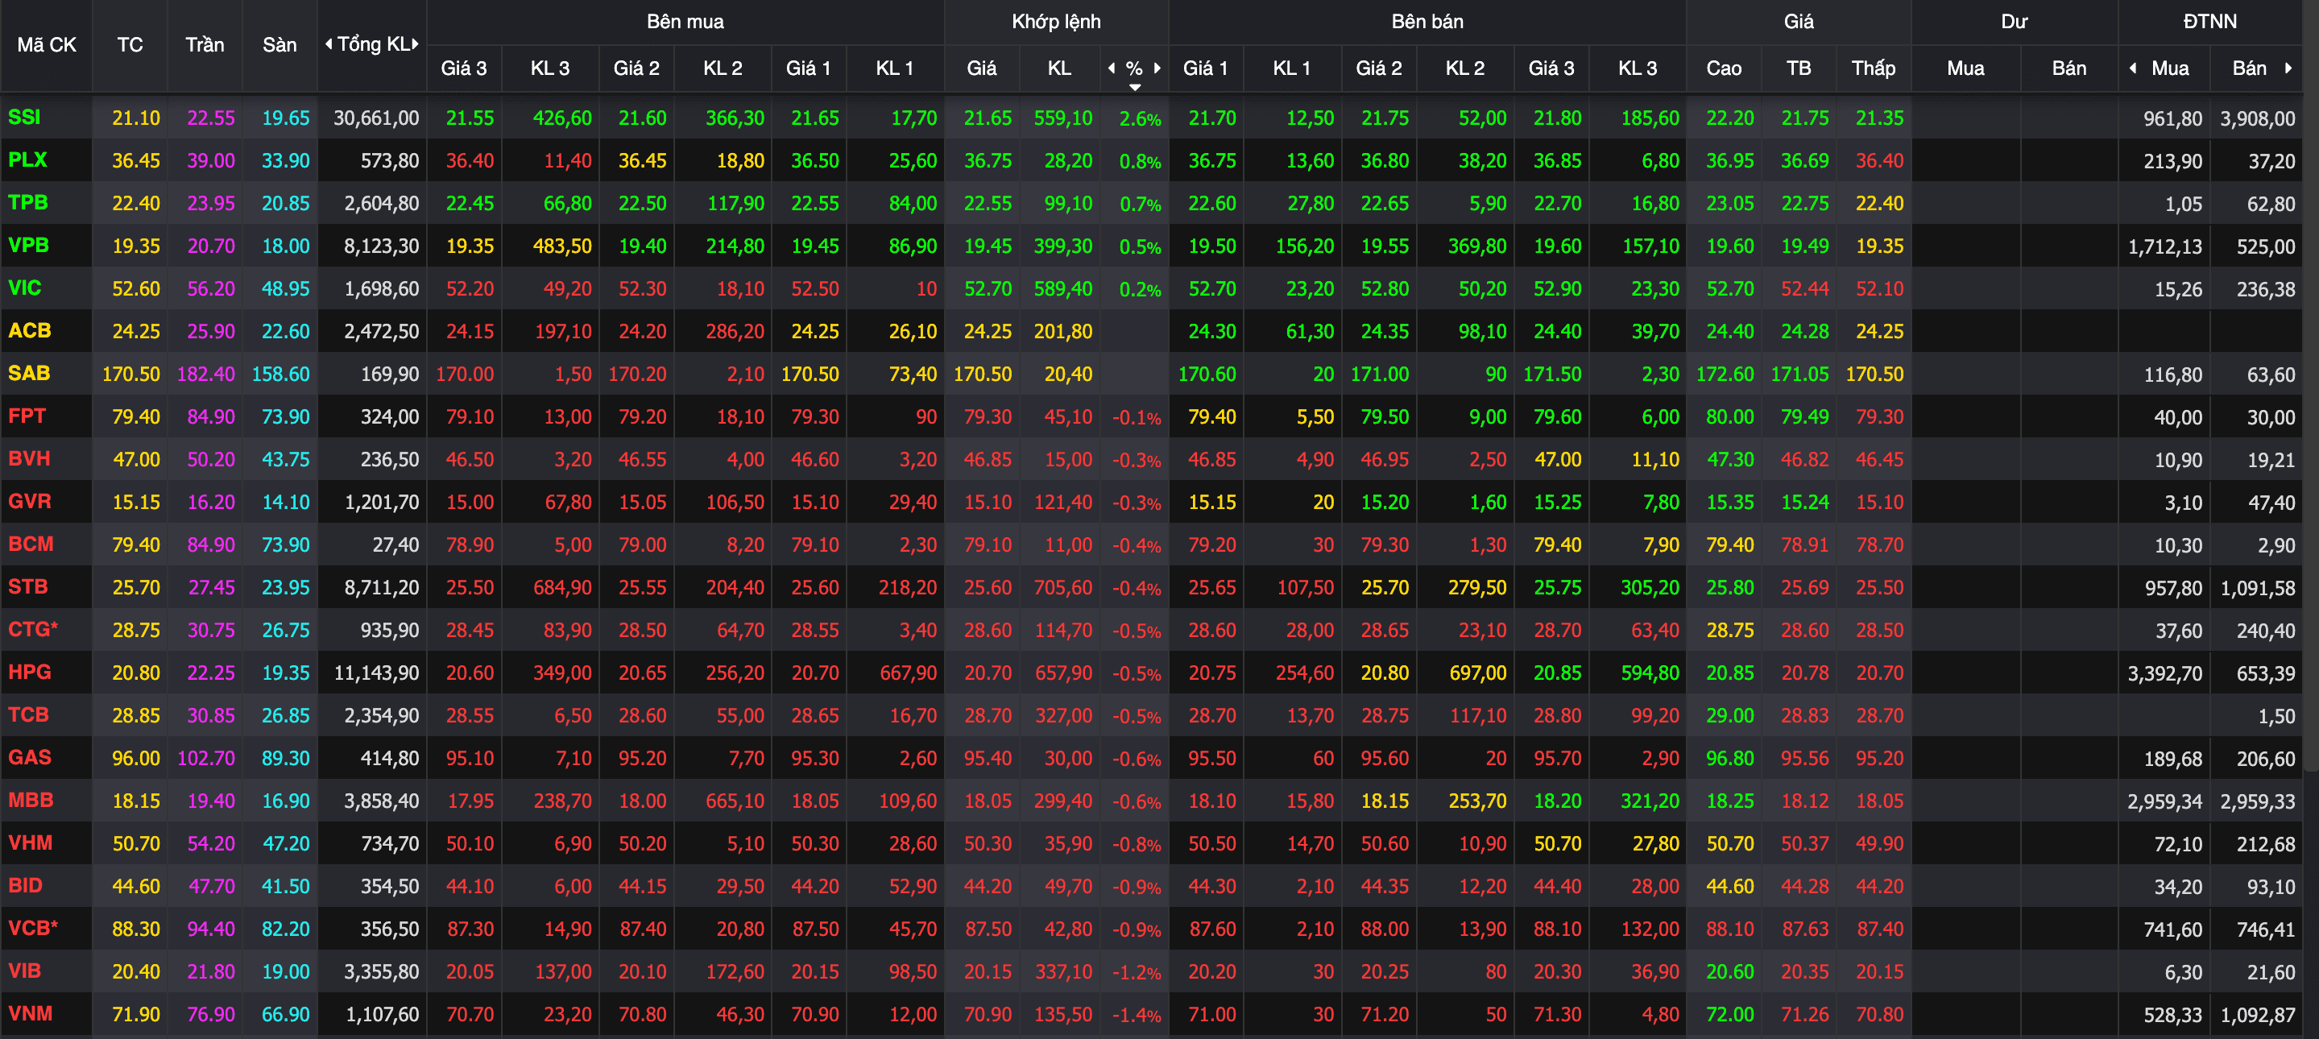Open TPB stock ticker
The height and width of the screenshot is (1039, 2319).
[28, 203]
